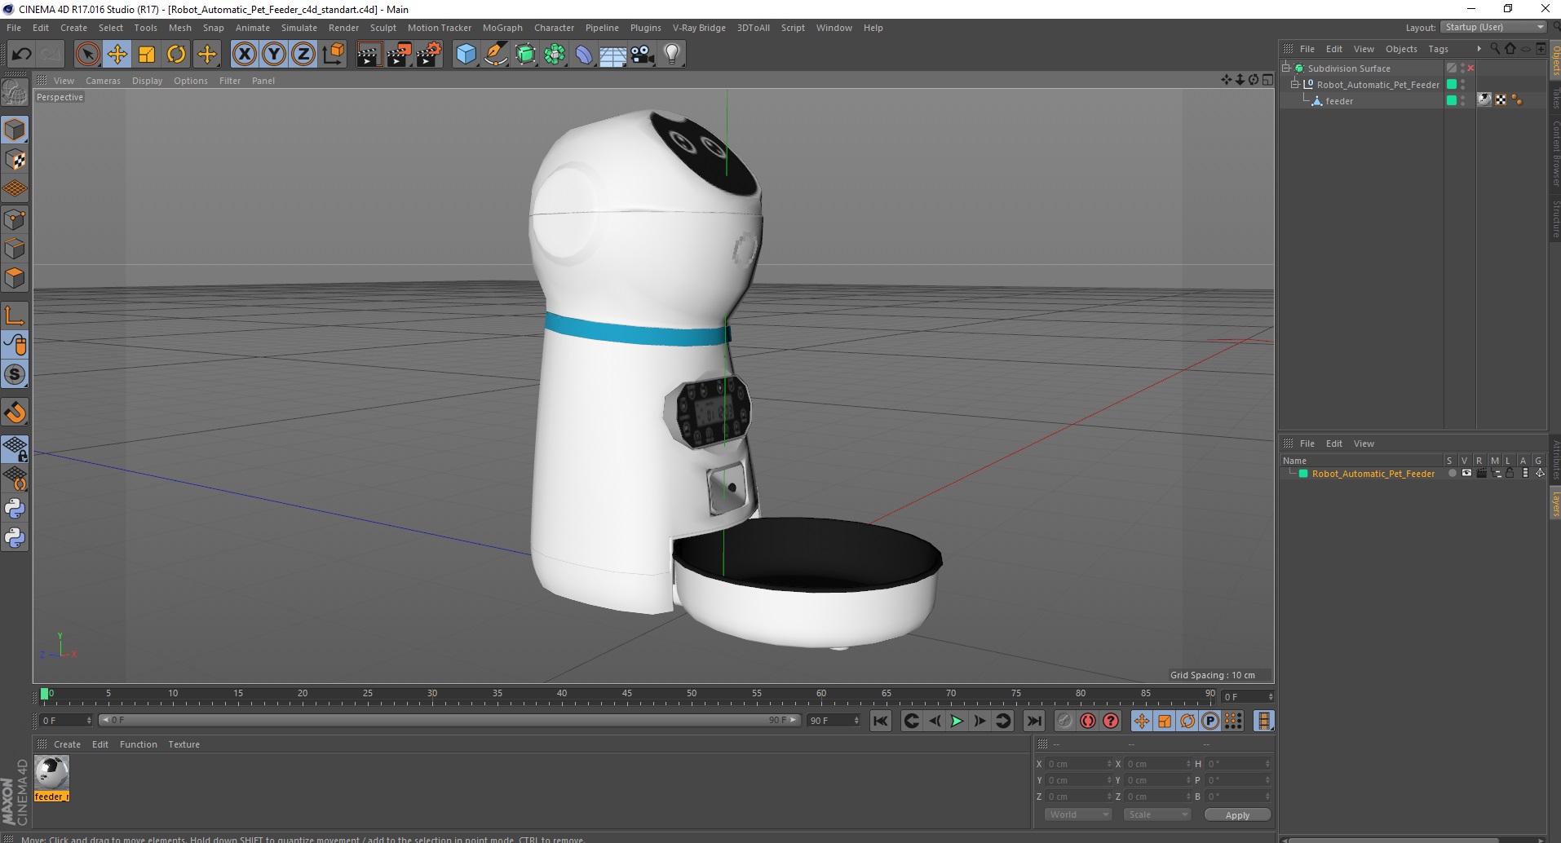Click Render View clapperboard icon
This screenshot has width=1561, height=843.
369,55
